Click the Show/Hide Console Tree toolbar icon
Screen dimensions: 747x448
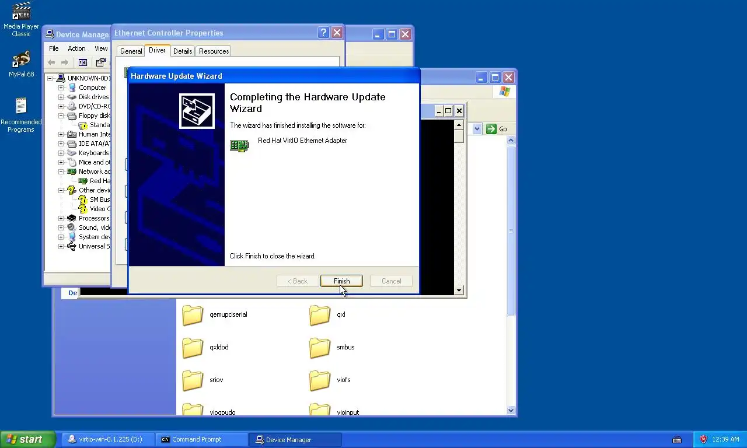point(83,62)
